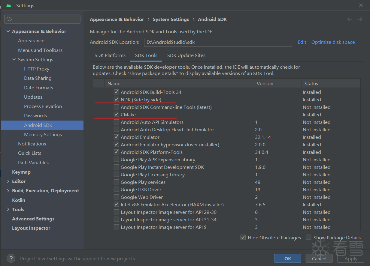370x266 pixels.
Task: Click the Cancel button
Action: tap(319, 259)
